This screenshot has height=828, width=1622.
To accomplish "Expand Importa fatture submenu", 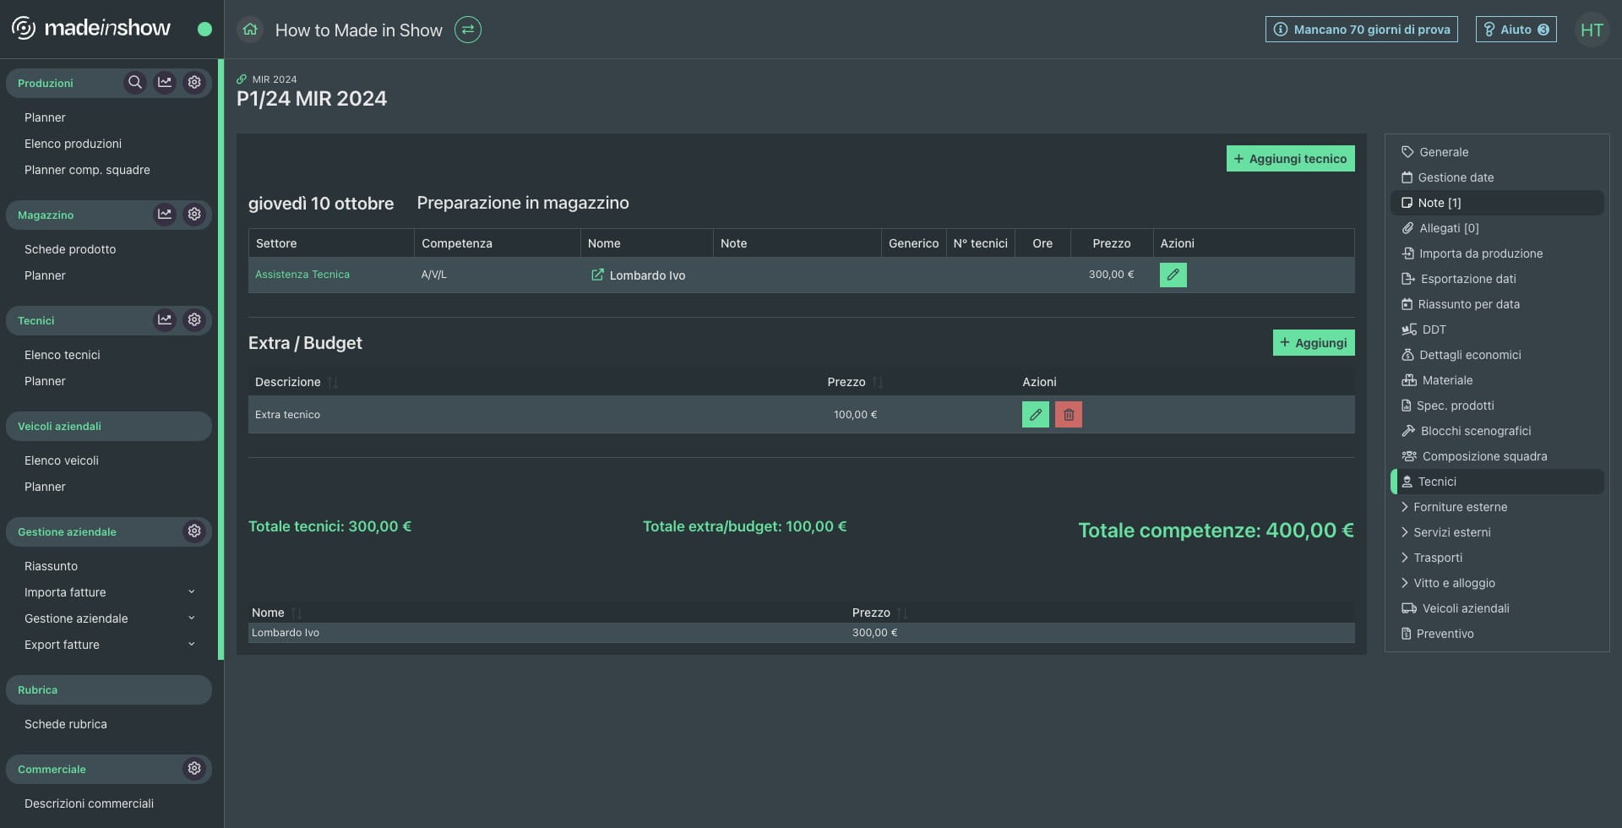I will tap(192, 592).
